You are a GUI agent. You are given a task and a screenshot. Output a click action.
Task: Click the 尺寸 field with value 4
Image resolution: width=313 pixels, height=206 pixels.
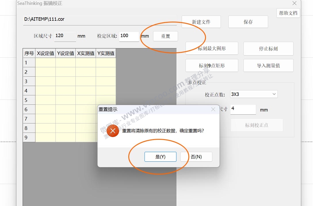pyautogui.click(x=243, y=109)
